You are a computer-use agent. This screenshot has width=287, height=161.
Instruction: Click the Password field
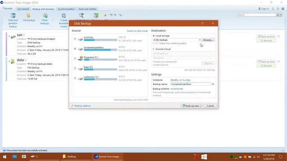(x=183, y=58)
